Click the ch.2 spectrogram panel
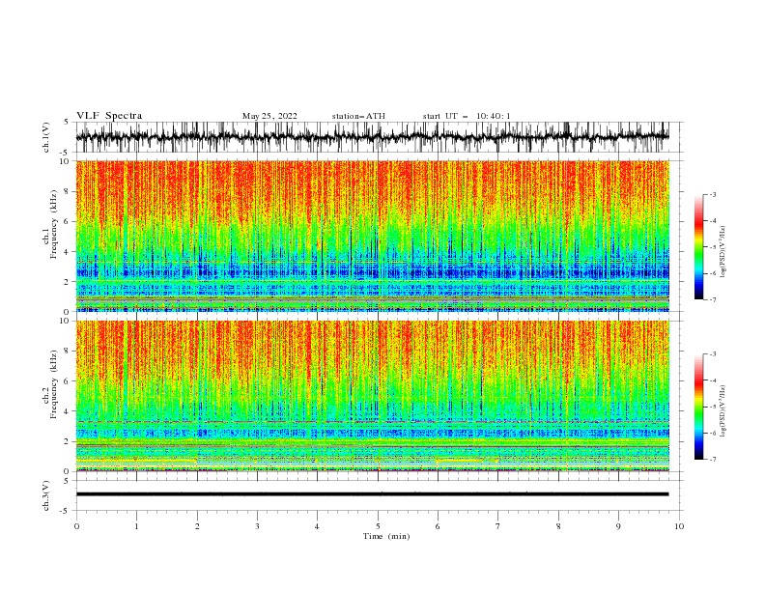This screenshot has height=591, width=765. (373, 396)
